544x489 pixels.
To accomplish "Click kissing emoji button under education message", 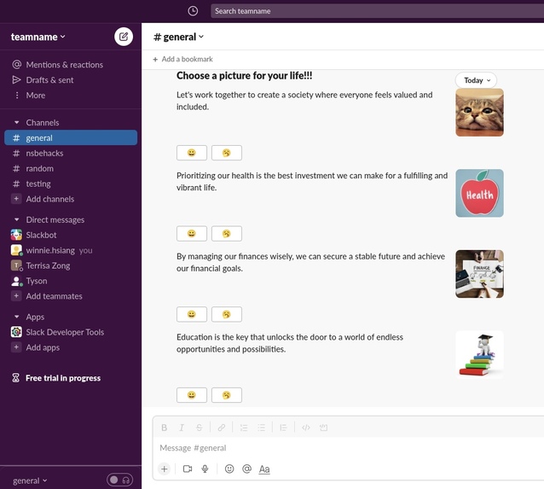I will pyautogui.click(x=227, y=395).
